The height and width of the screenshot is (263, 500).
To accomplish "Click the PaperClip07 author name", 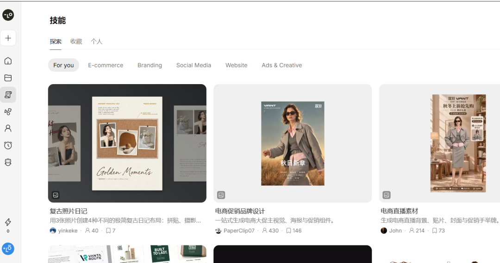I will click(x=239, y=231).
